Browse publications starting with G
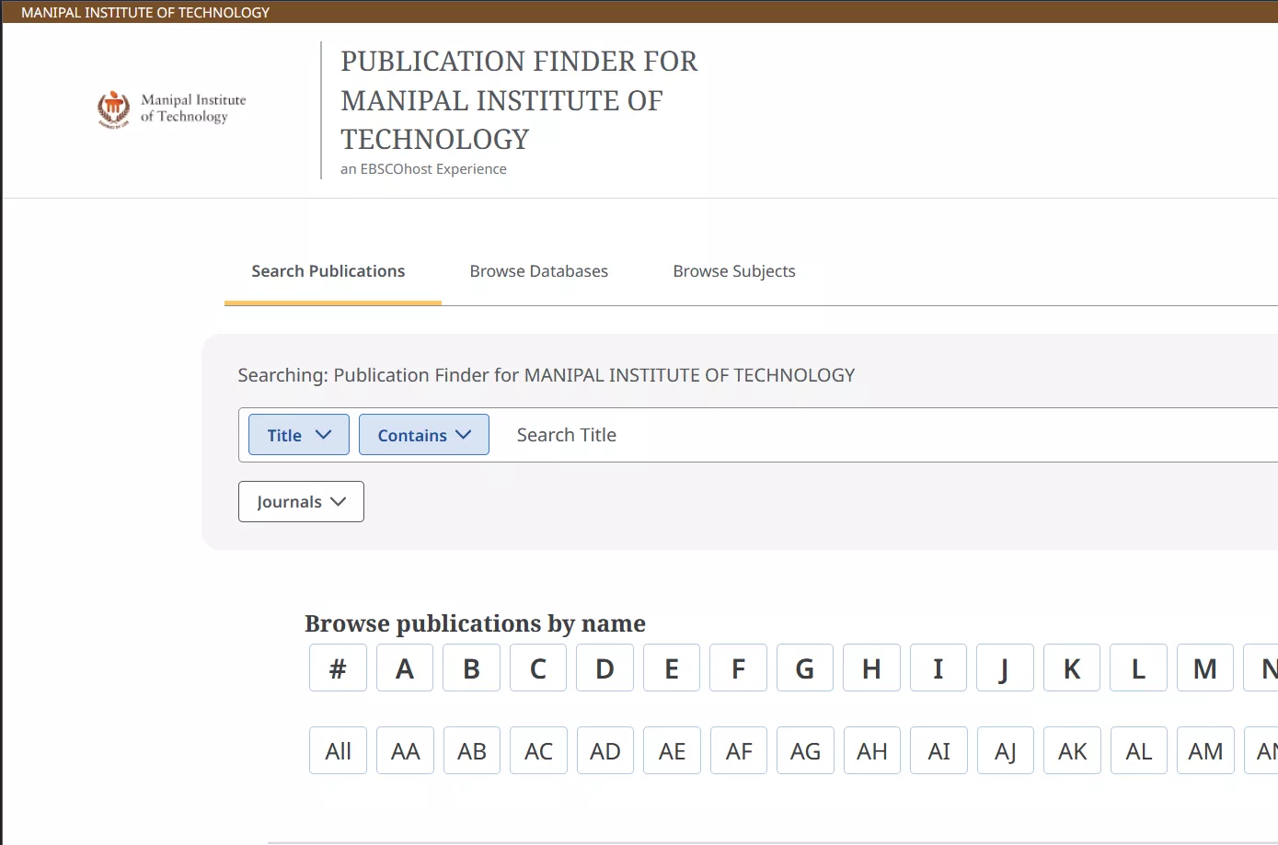This screenshot has width=1278, height=845. click(804, 668)
